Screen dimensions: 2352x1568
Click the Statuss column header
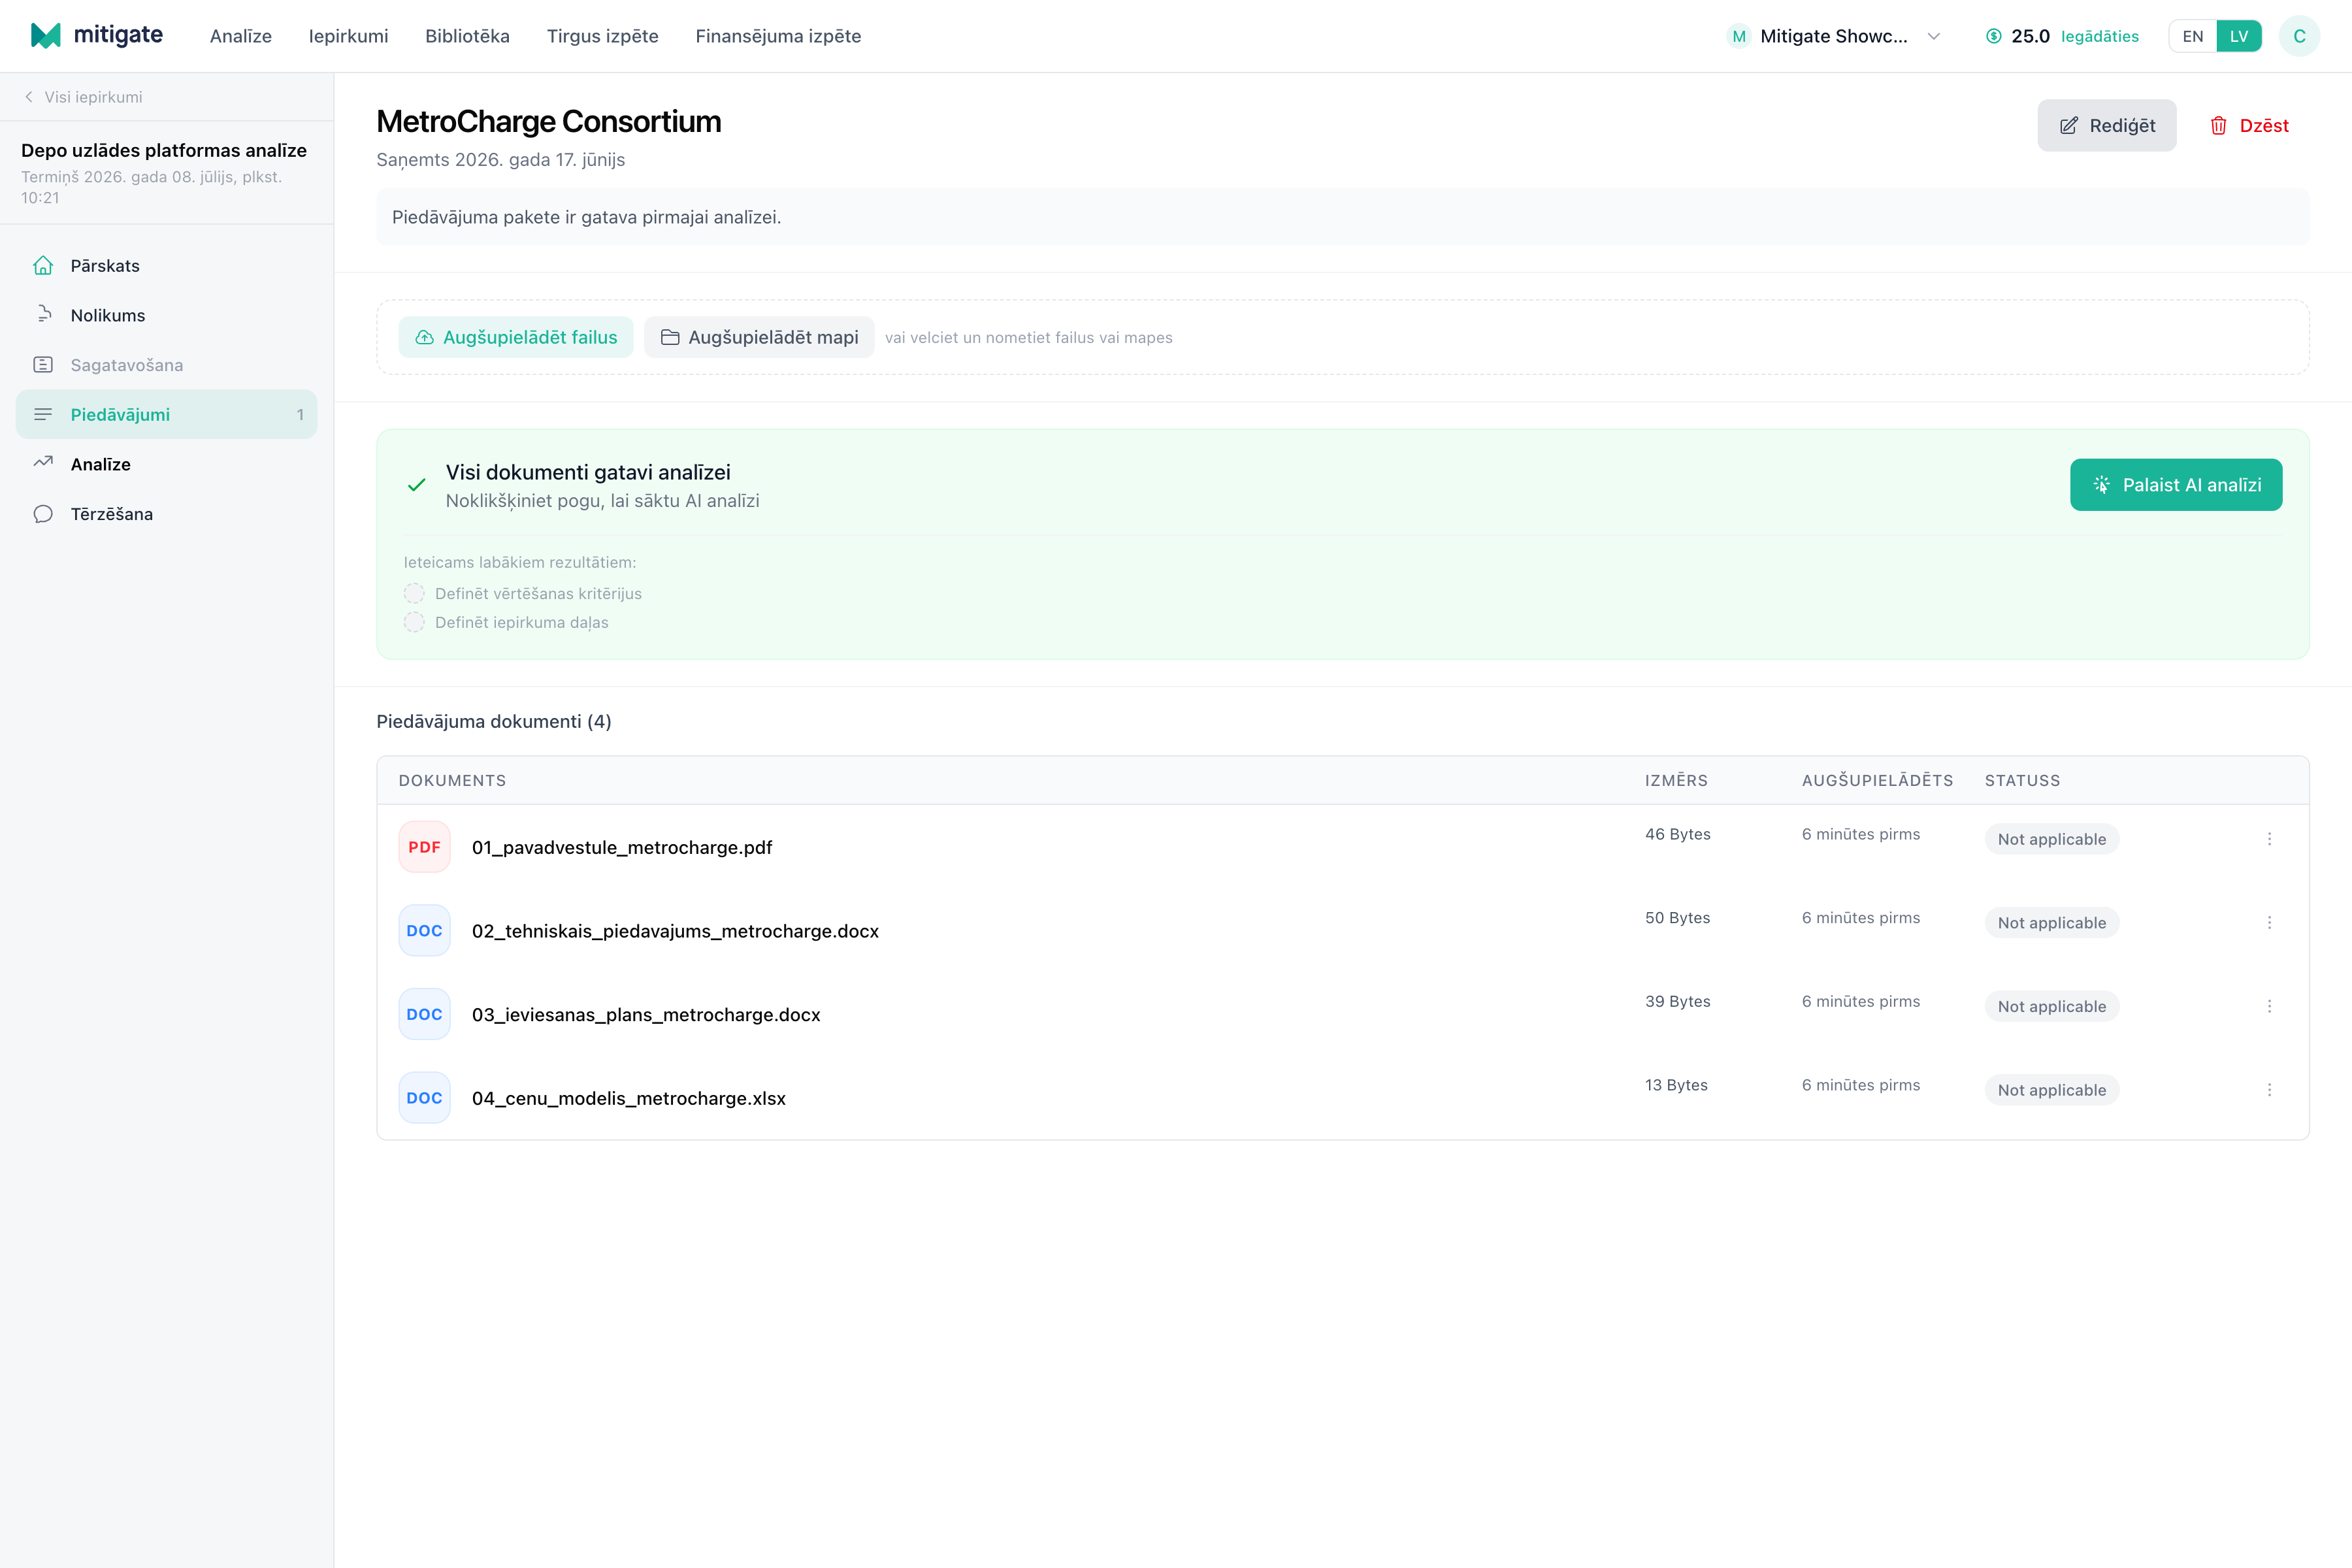(2022, 780)
